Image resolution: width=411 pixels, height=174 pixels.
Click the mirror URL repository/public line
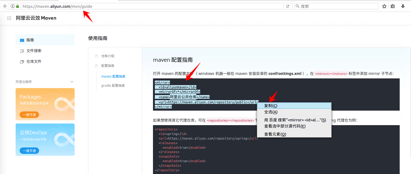208,102
